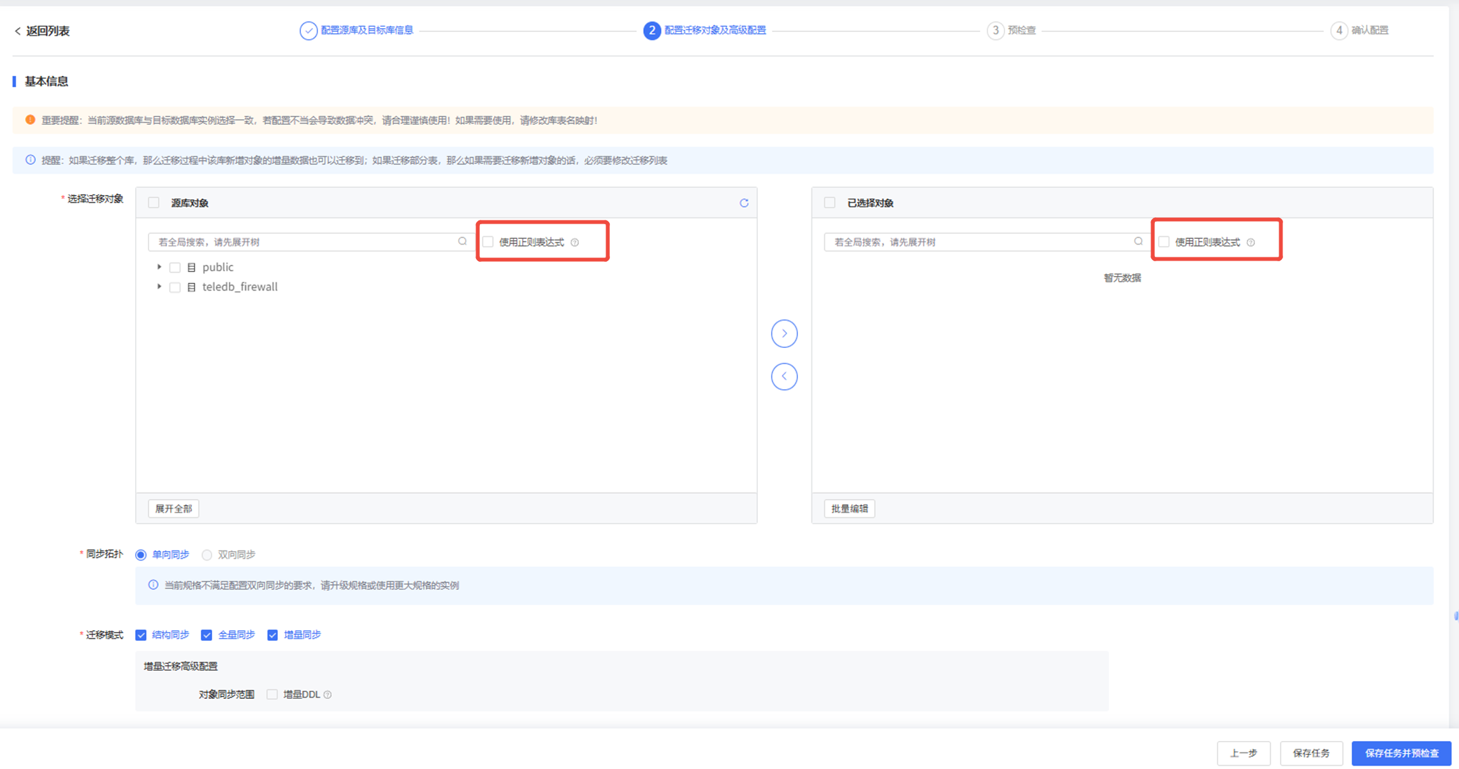Select 双向同步 radio option
Image resolution: width=1459 pixels, height=769 pixels.
[x=207, y=555]
